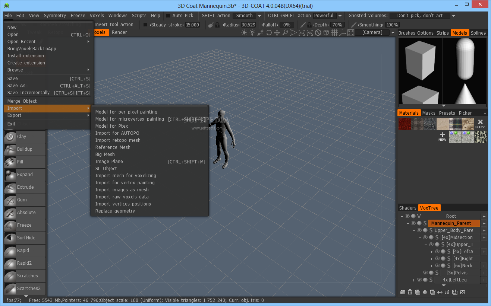This screenshot has height=306, width=491.
Task: Click the new layer icon in VoxTree toolbar
Action: (403, 292)
